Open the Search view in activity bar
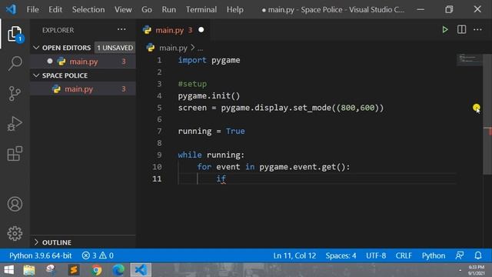 [x=15, y=63]
